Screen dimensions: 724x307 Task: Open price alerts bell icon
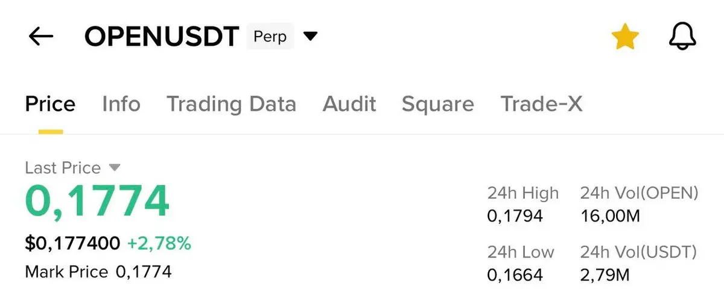pos(682,37)
